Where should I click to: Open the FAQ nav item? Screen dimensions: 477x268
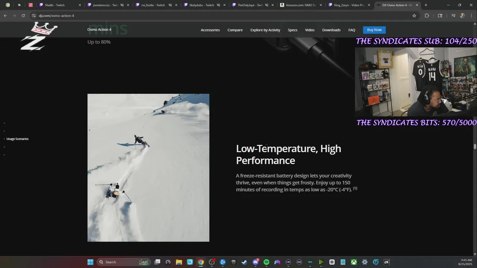tap(352, 30)
